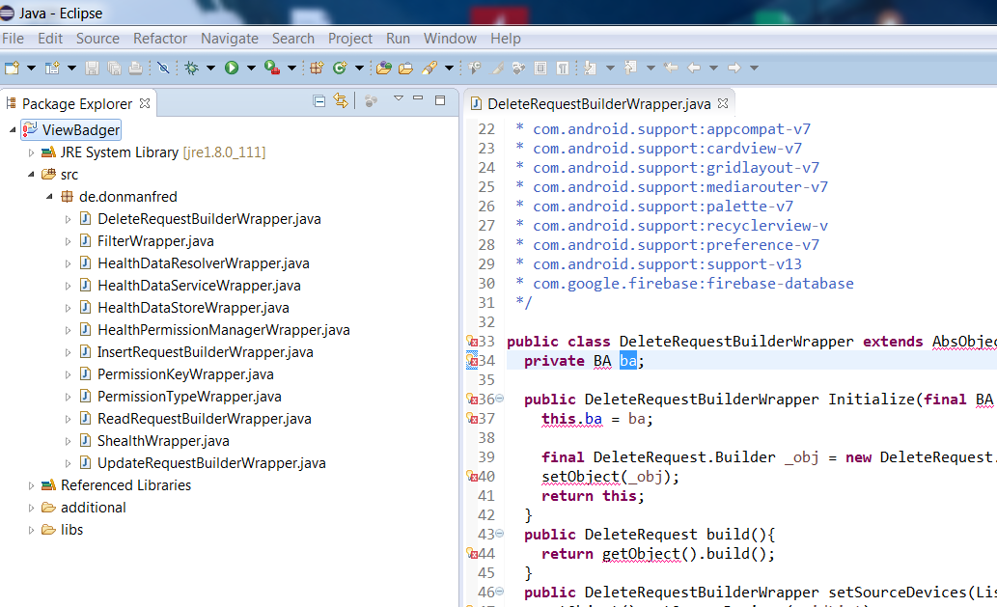Click the Debug bug icon
This screenshot has width=997, height=607.
[x=191, y=68]
